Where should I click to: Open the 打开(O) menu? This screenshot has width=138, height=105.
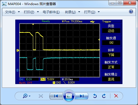[89, 12]
